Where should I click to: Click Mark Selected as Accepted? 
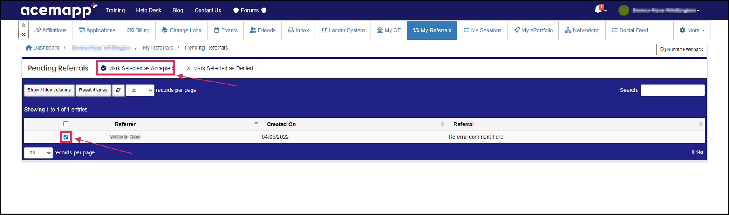click(x=137, y=68)
